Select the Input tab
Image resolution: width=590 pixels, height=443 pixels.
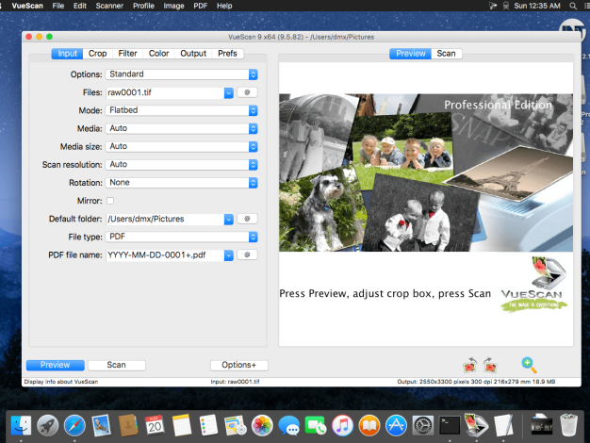pyautogui.click(x=67, y=54)
